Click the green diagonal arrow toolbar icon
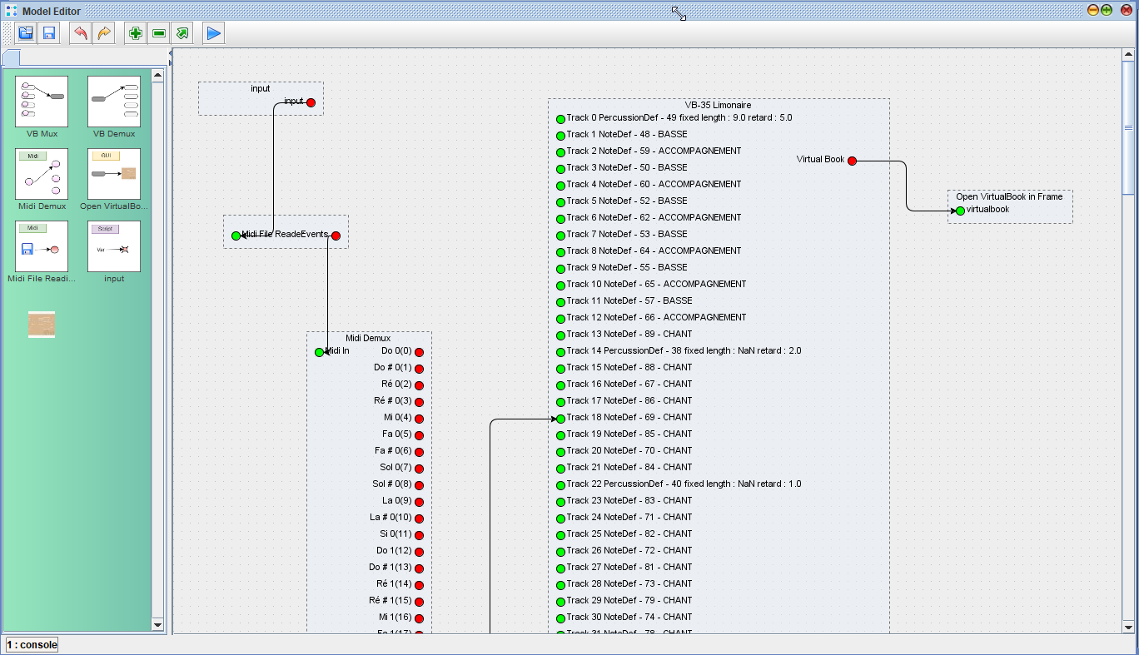1139x655 pixels. coord(182,33)
